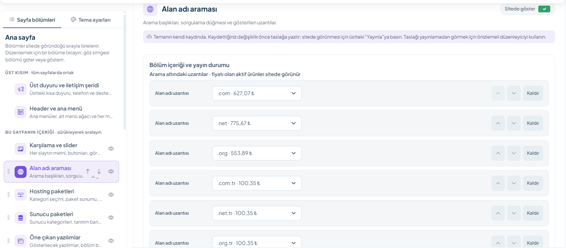Image resolution: width=566 pixels, height=248 pixels.
Task: Click the Header ve ana menü icon
Action: pos(21,112)
